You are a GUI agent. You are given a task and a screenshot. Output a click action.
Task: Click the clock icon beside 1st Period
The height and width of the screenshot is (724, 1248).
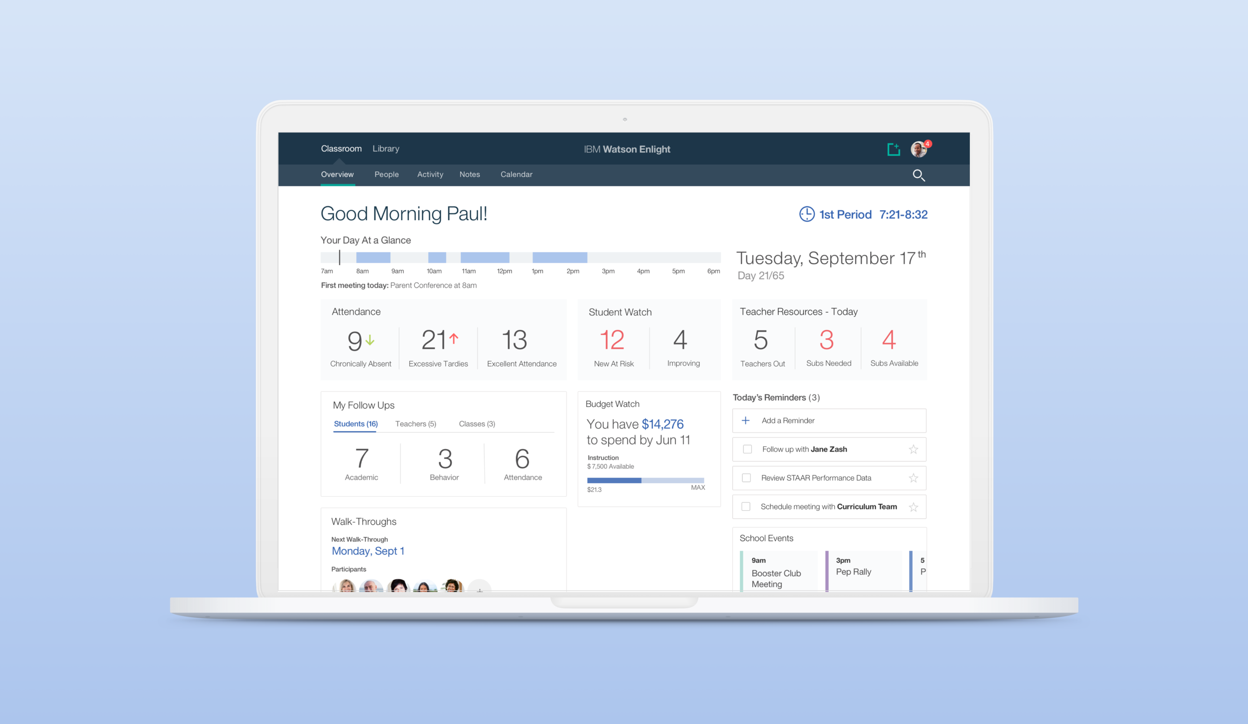pyautogui.click(x=807, y=214)
